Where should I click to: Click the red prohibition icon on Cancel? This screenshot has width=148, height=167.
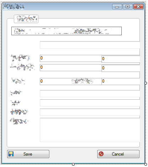(101, 154)
